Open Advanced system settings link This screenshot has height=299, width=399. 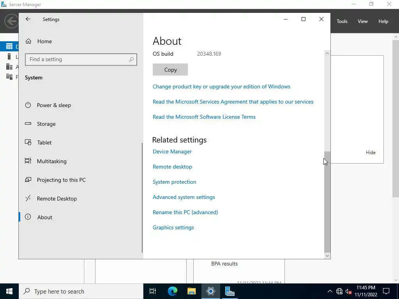[x=184, y=197]
